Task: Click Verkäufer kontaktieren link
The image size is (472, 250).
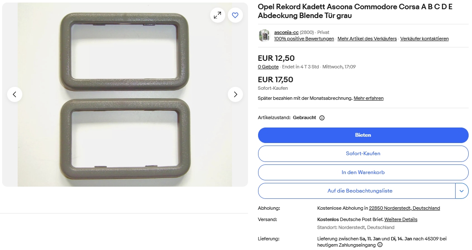Action: point(424,39)
